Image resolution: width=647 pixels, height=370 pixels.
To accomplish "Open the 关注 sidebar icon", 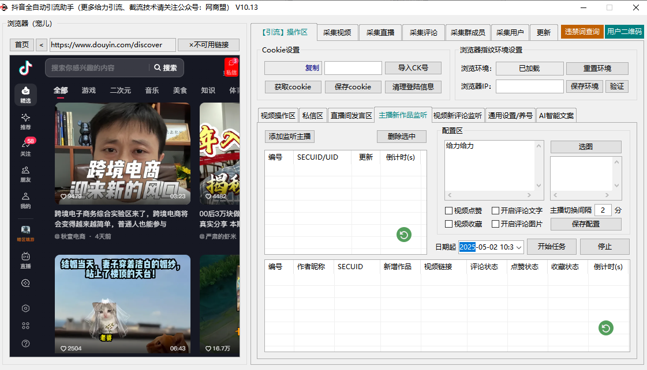I will coord(25,148).
